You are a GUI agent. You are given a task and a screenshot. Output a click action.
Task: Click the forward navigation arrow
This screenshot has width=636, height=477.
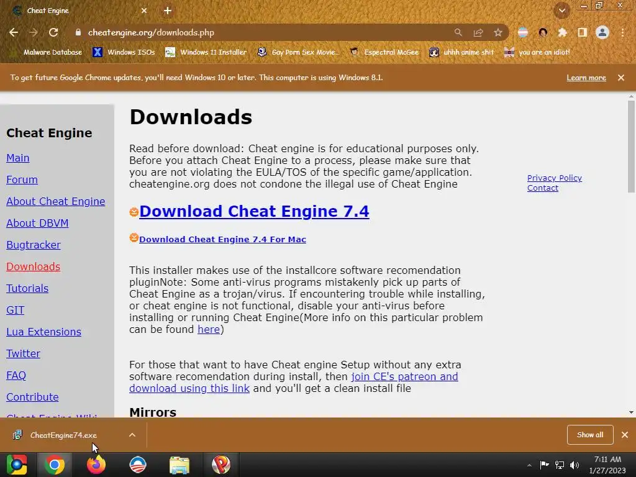click(x=34, y=32)
